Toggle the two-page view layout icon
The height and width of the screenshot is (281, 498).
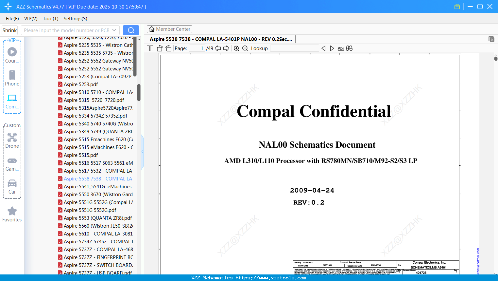point(150,48)
